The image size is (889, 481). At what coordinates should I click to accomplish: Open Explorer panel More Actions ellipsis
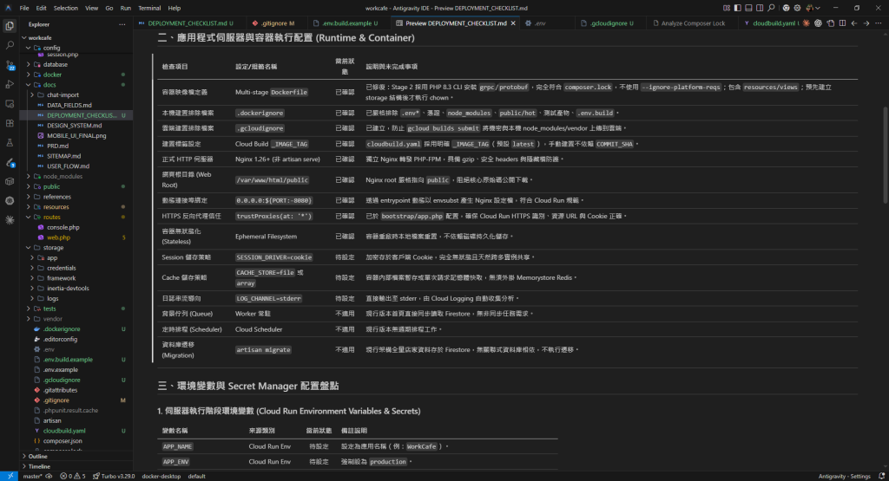122,24
